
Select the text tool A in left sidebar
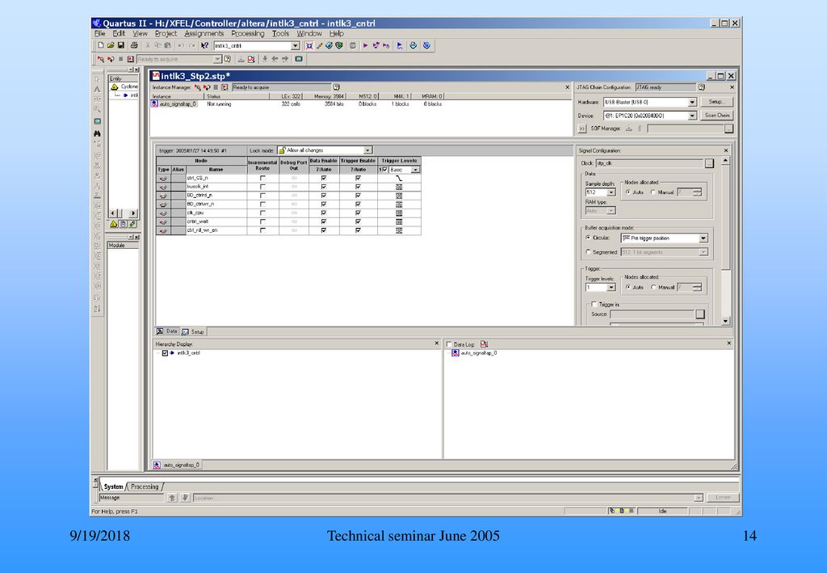[x=97, y=89]
